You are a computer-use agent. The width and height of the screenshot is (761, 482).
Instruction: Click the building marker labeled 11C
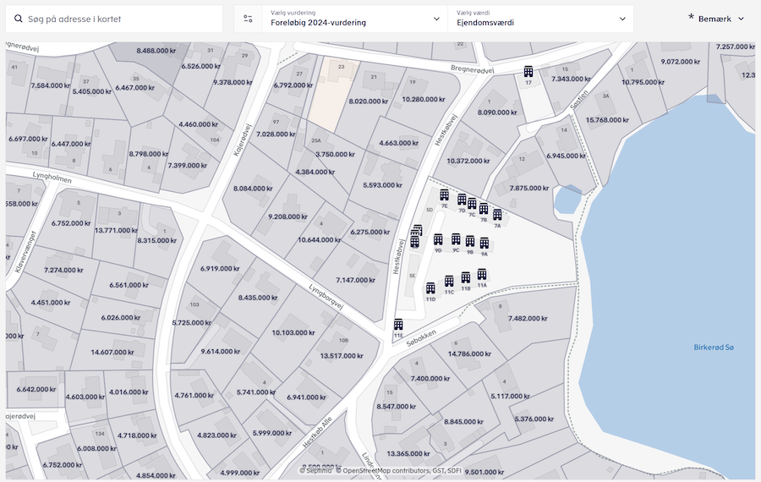pyautogui.click(x=449, y=281)
